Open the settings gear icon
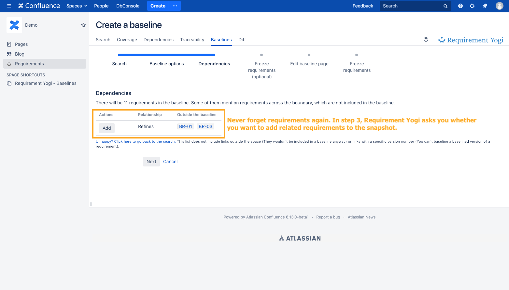Image resolution: width=509 pixels, height=290 pixels. pyautogui.click(x=472, y=6)
